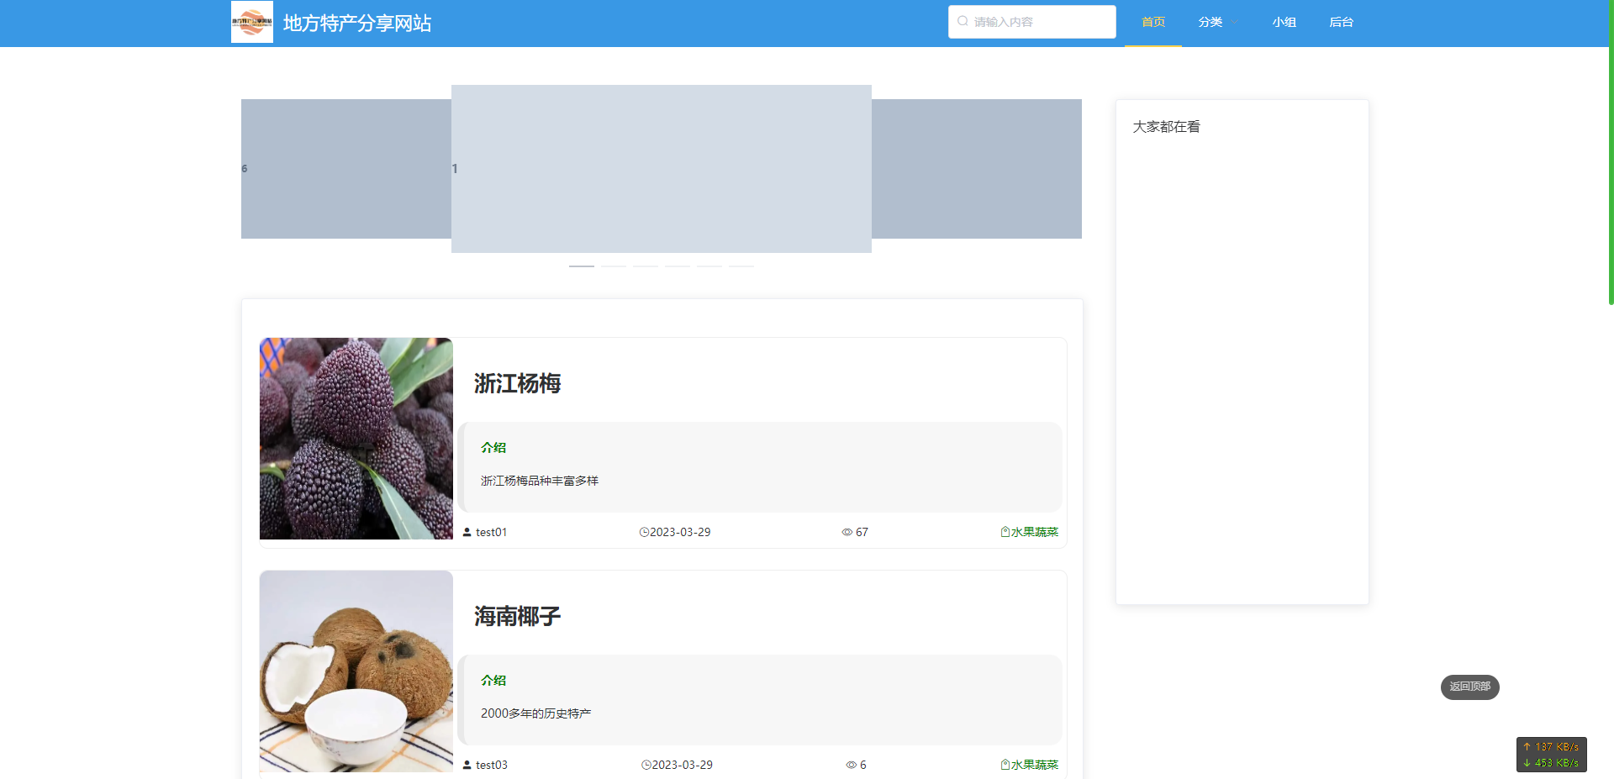
Task: Click the site title 地方特产分享网站
Action: 357,23
